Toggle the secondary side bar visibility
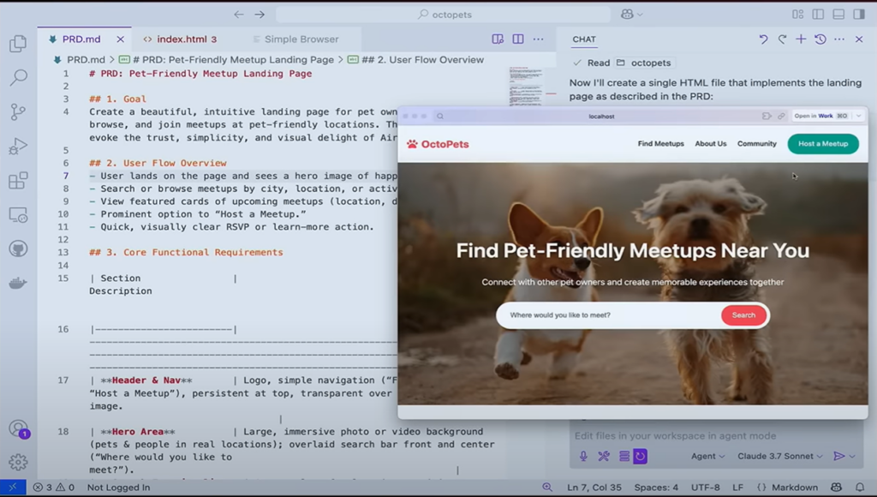This screenshot has height=497, width=877. click(859, 15)
